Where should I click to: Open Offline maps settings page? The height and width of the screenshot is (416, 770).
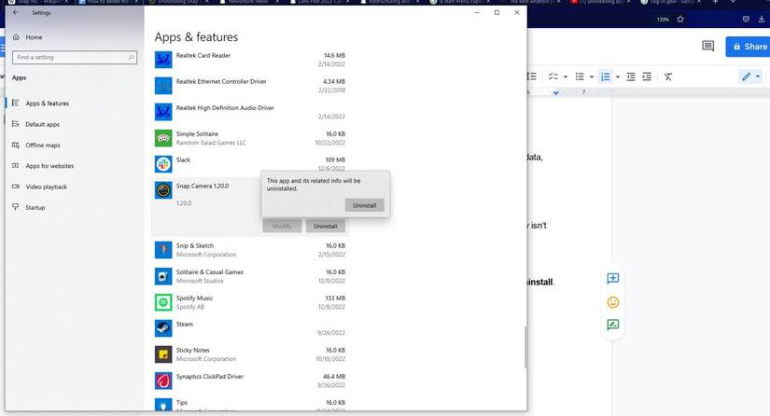pyautogui.click(x=42, y=146)
